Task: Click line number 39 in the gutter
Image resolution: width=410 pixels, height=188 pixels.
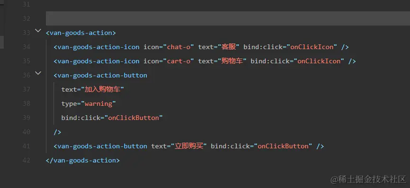Action: click(x=26, y=118)
